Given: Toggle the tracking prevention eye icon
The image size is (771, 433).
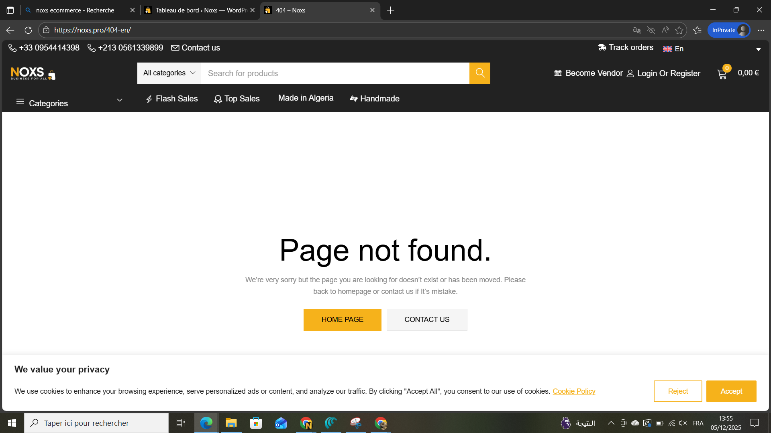Looking at the screenshot, I should pyautogui.click(x=651, y=30).
